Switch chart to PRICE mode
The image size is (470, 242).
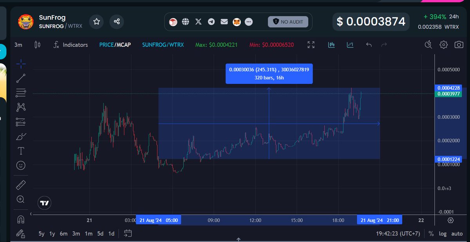106,45
